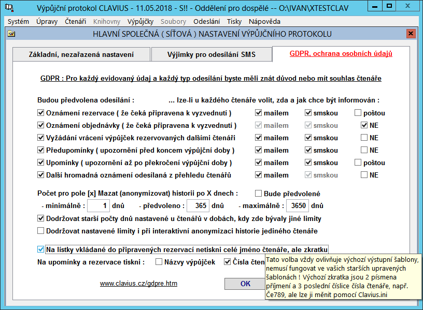423x310 pixels.
Task: Click the Clavius application icon in title bar
Action: pos(9,8)
